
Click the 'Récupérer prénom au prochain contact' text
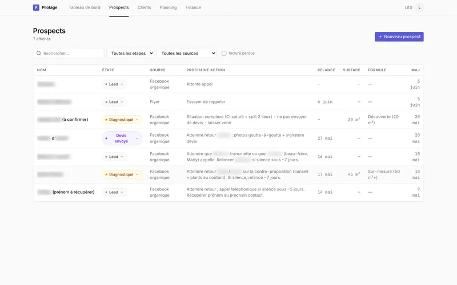pyautogui.click(x=225, y=196)
